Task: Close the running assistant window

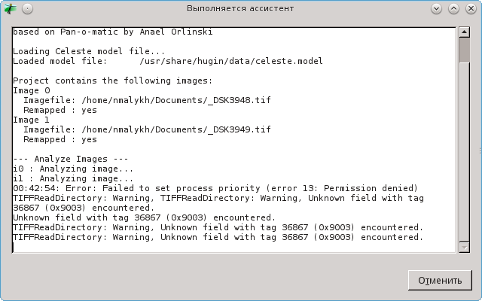Action: [x=471, y=8]
